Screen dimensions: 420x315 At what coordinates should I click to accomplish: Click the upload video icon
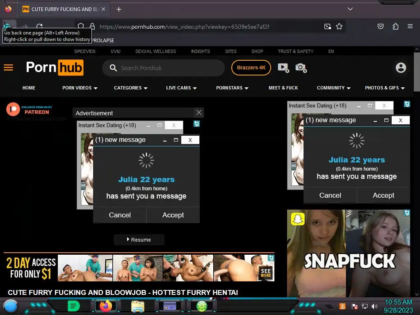pyautogui.click(x=283, y=68)
